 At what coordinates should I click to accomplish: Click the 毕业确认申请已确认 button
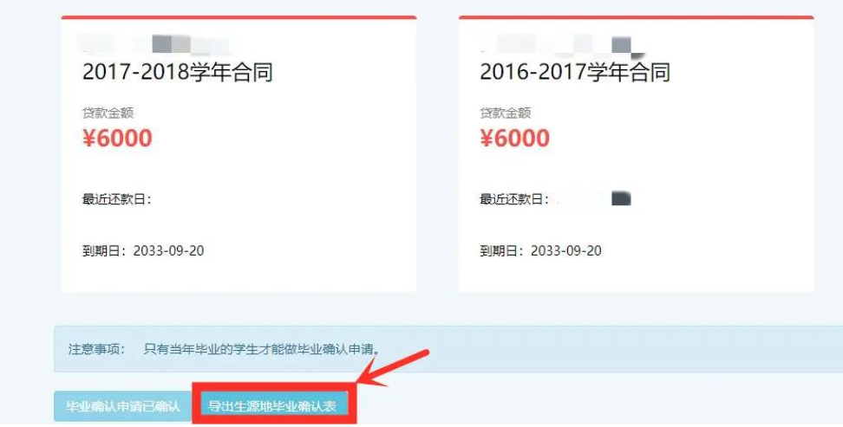coord(122,406)
